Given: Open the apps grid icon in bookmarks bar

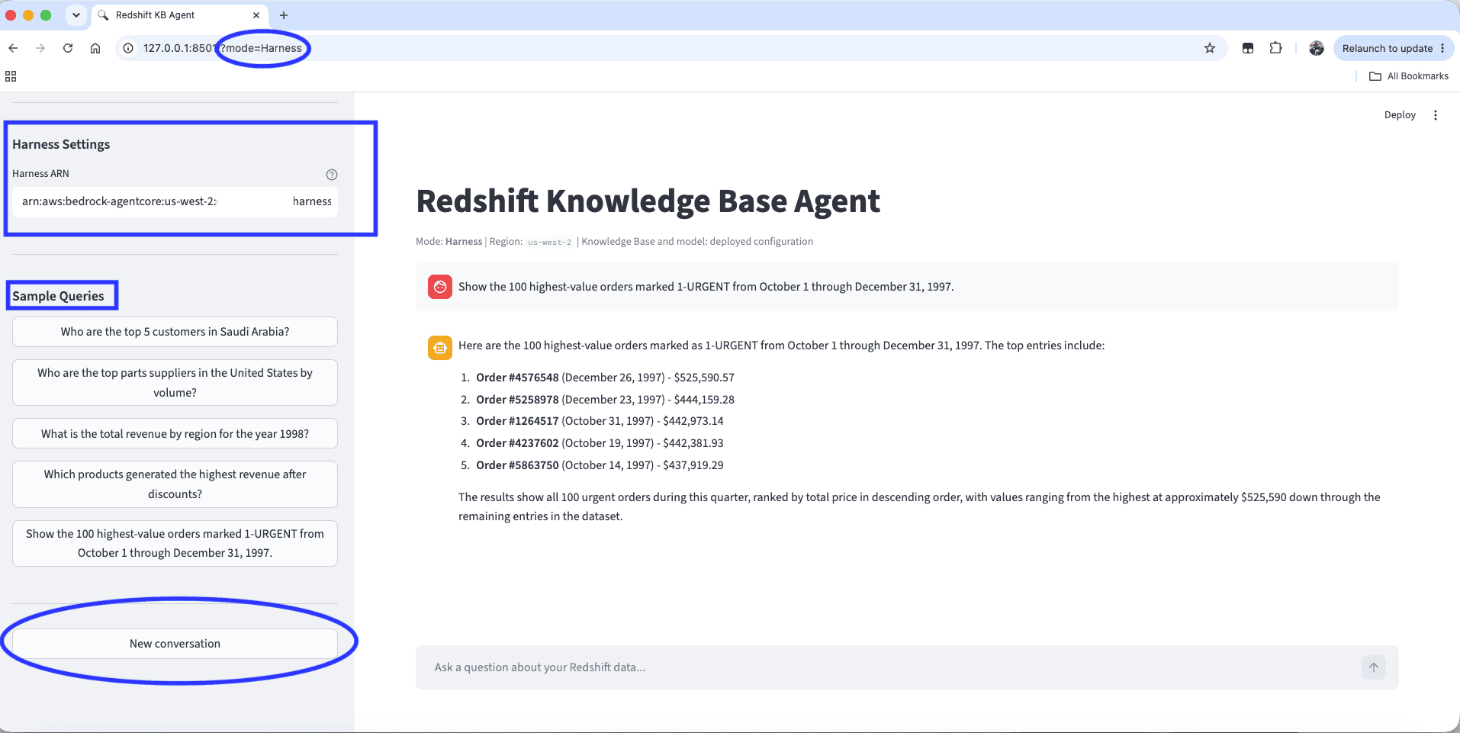Looking at the screenshot, I should click(11, 76).
